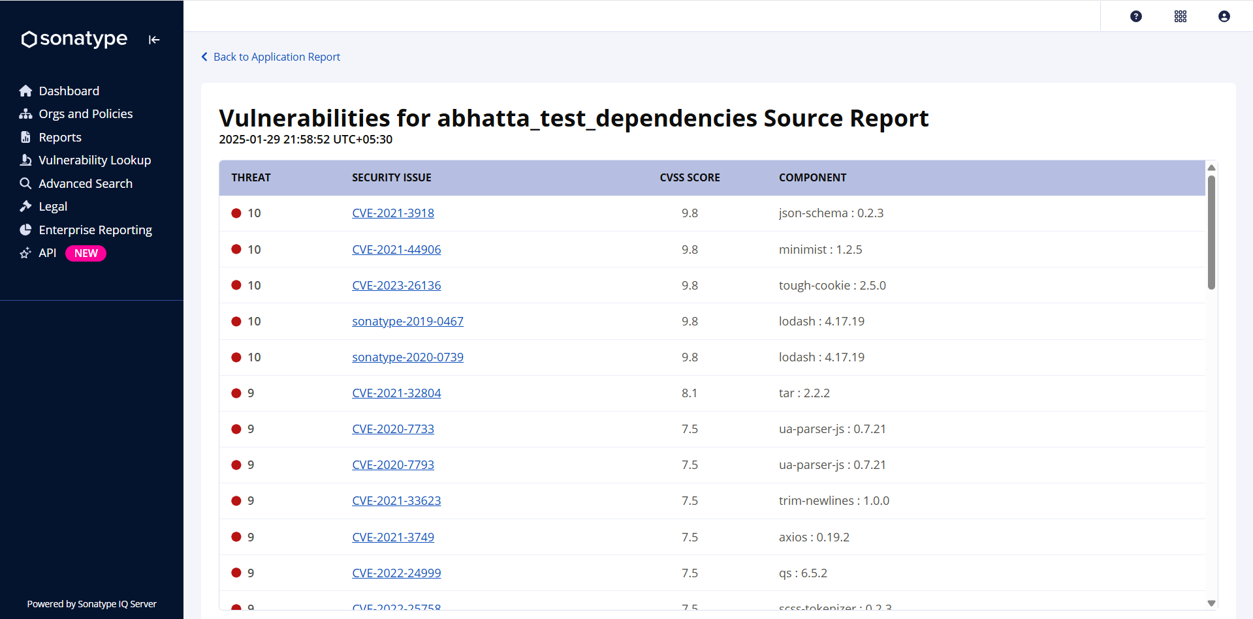Click the Advanced Search magnifier icon
1253x619 pixels.
pyautogui.click(x=25, y=183)
